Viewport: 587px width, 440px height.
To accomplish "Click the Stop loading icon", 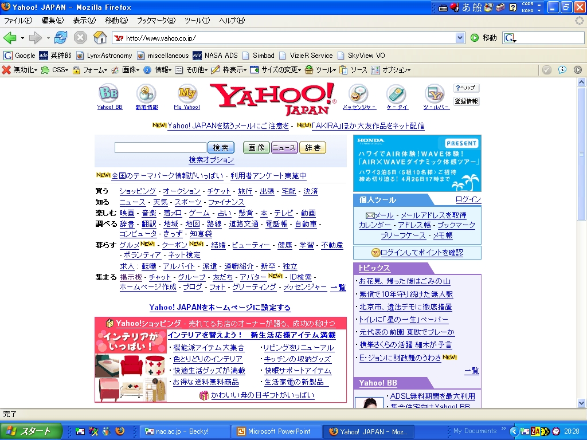I will [x=80, y=37].
